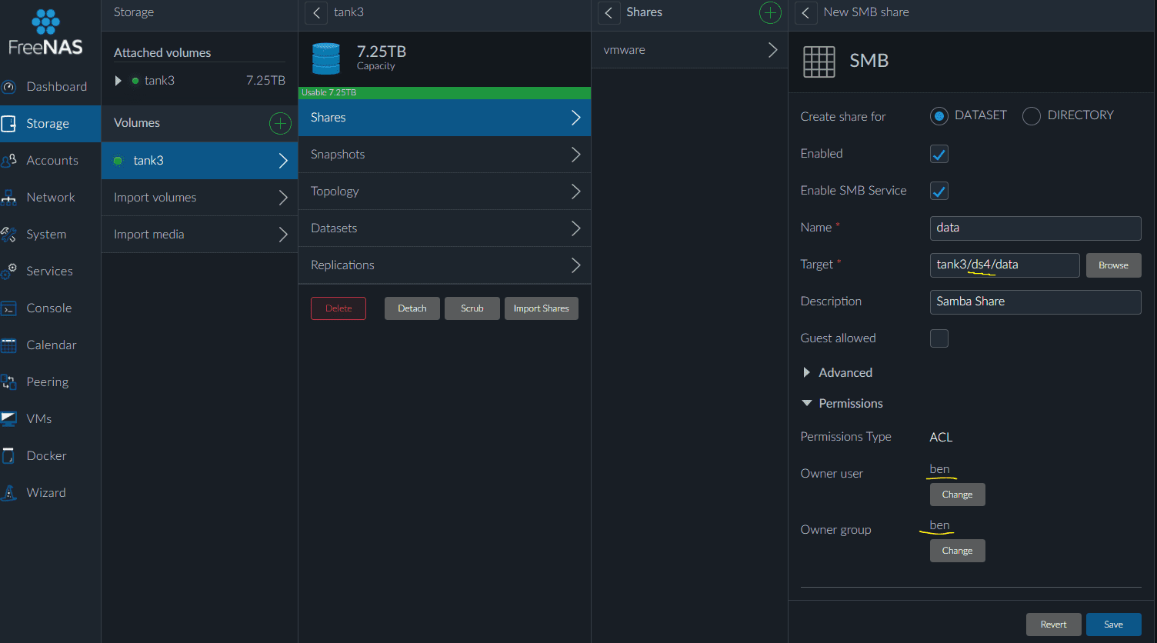Go back from Shares panel
The width and height of the screenshot is (1157, 643).
tap(609, 13)
